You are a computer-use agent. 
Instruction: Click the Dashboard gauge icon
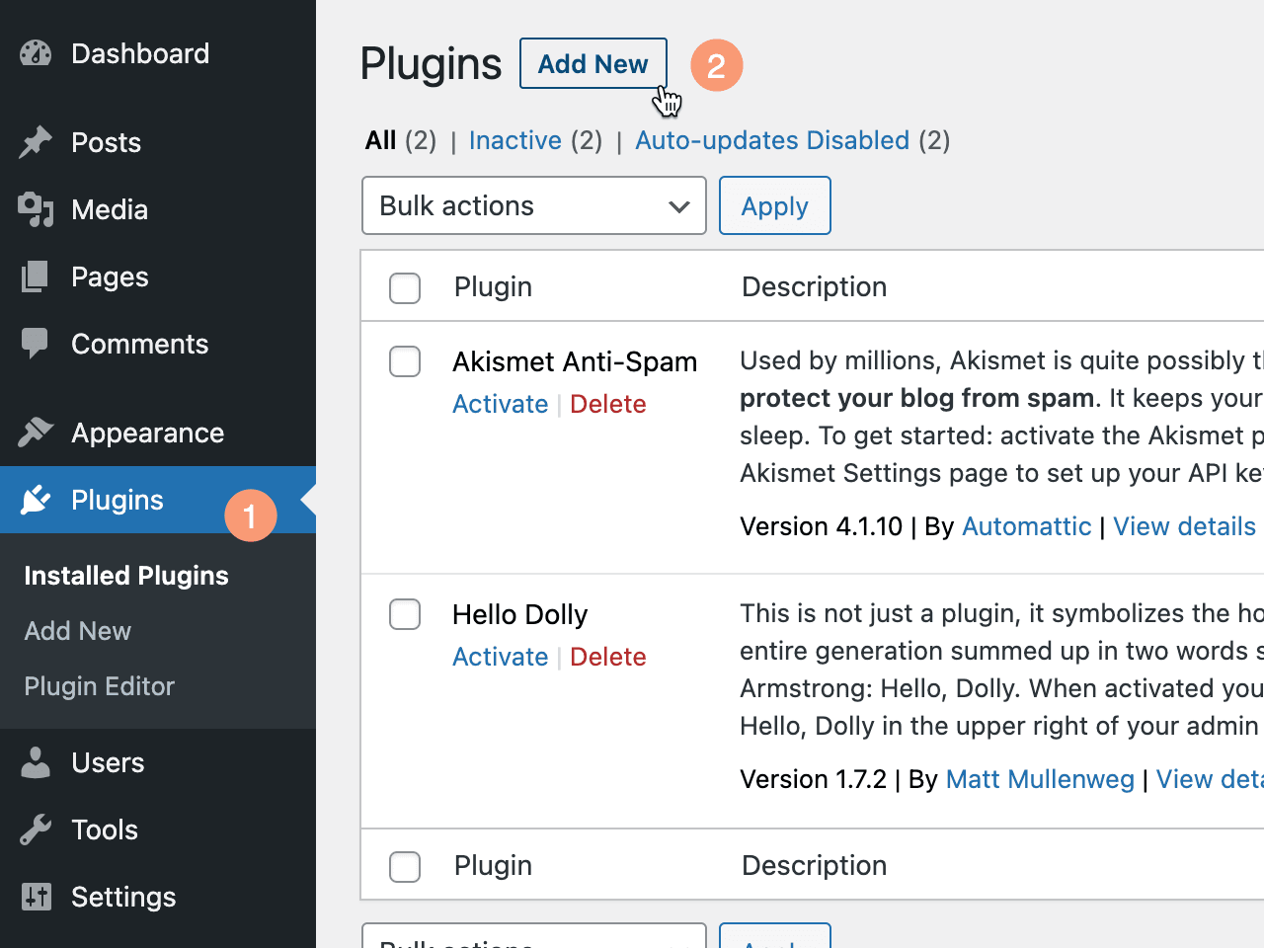[36, 53]
